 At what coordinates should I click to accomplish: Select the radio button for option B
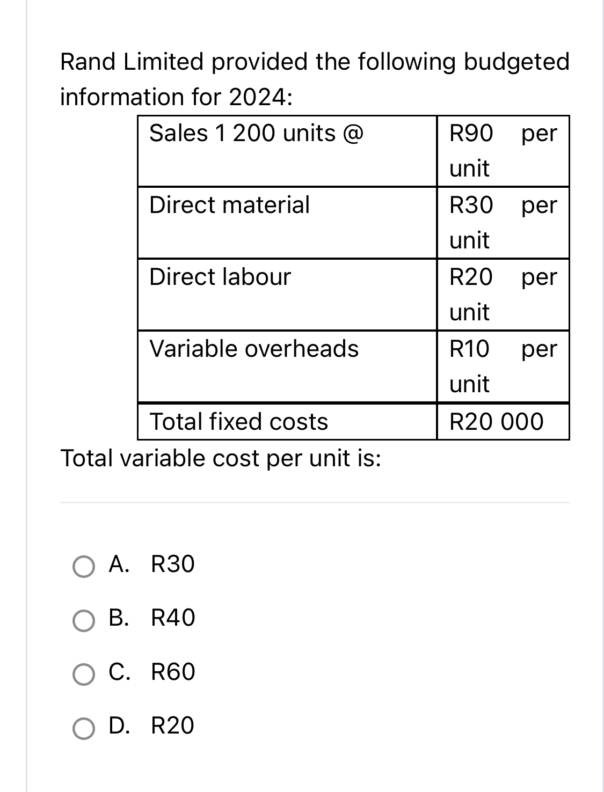pyautogui.click(x=85, y=619)
